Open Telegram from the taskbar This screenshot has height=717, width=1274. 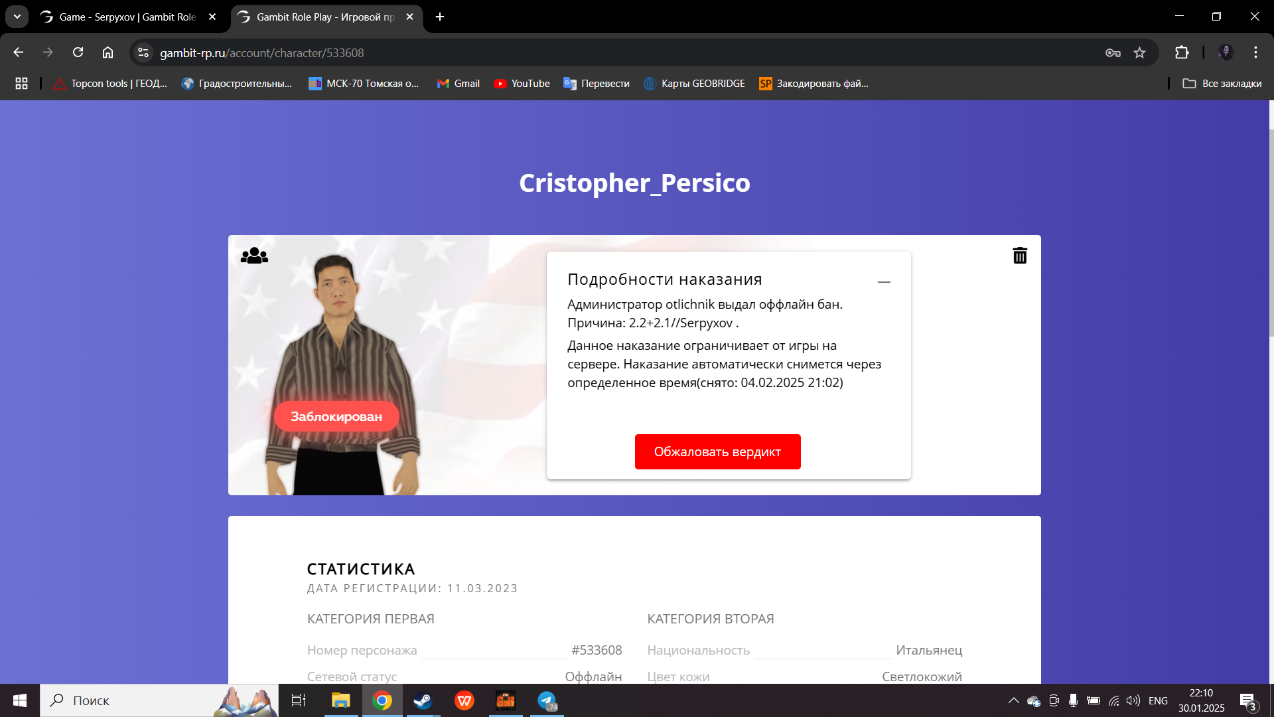(x=547, y=700)
